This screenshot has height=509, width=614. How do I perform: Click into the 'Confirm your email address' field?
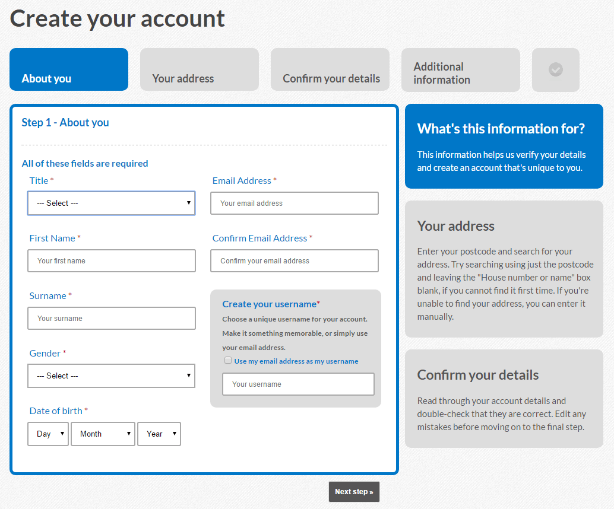pos(295,260)
